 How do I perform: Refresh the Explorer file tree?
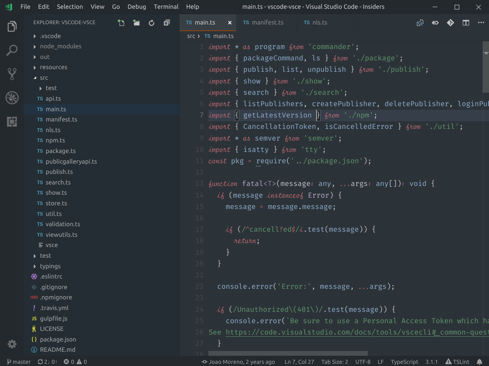[151, 22]
